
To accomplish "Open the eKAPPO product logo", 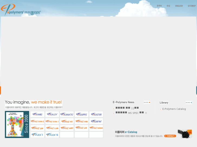I will [x=82, y=114].
